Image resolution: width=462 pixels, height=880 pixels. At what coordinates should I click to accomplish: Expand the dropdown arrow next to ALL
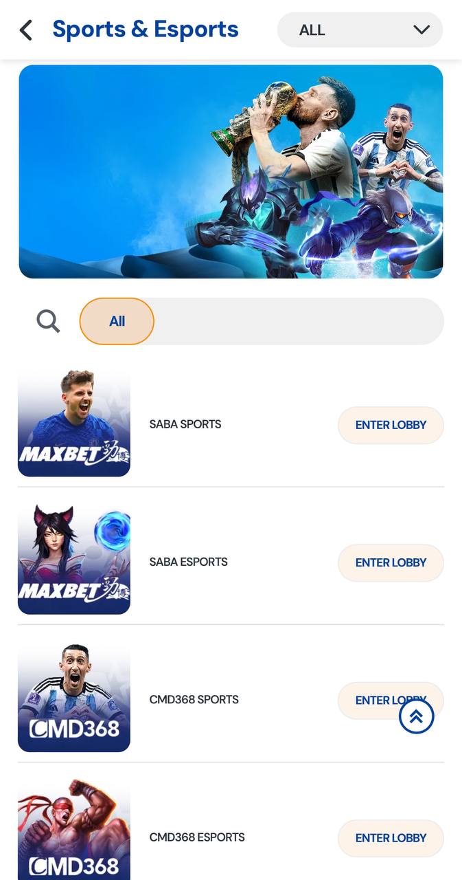[421, 30]
